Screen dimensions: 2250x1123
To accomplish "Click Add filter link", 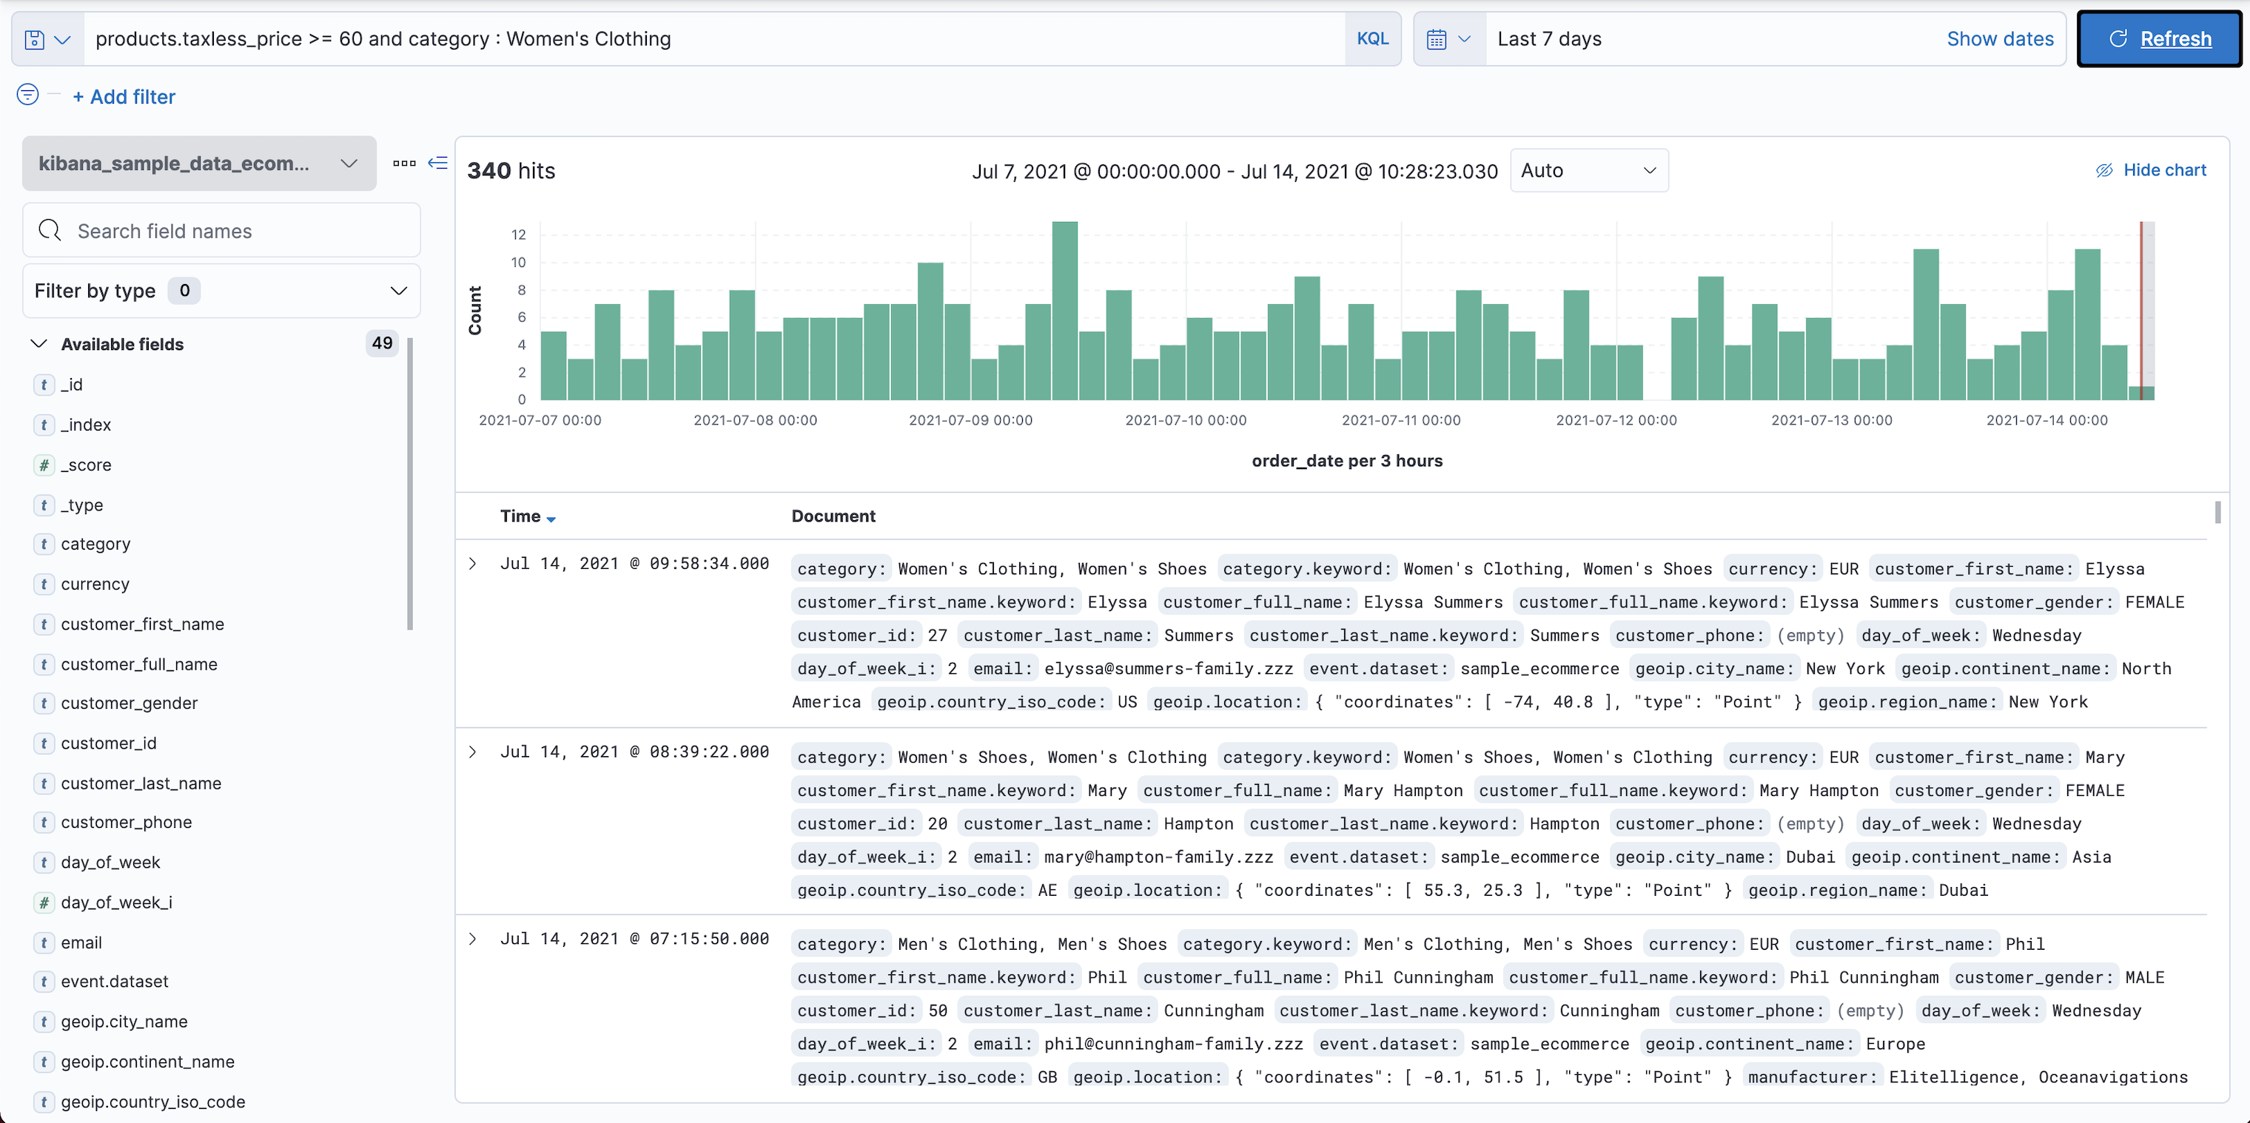I will tap(124, 97).
